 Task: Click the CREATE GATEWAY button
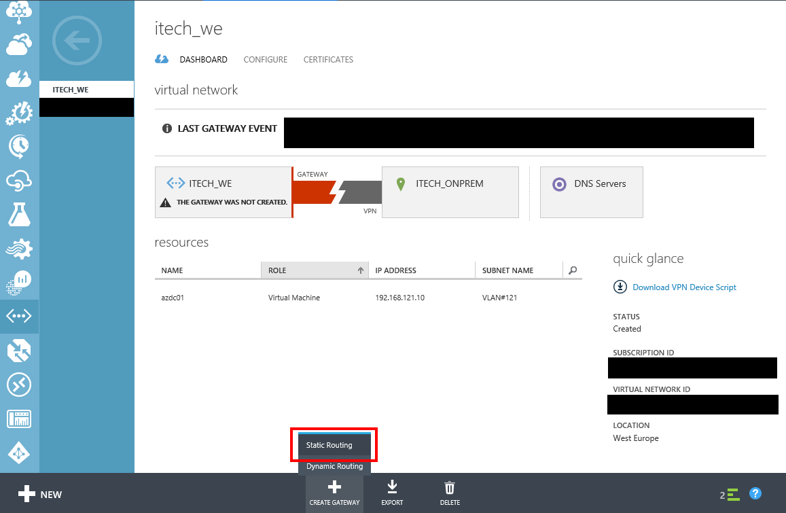334,493
